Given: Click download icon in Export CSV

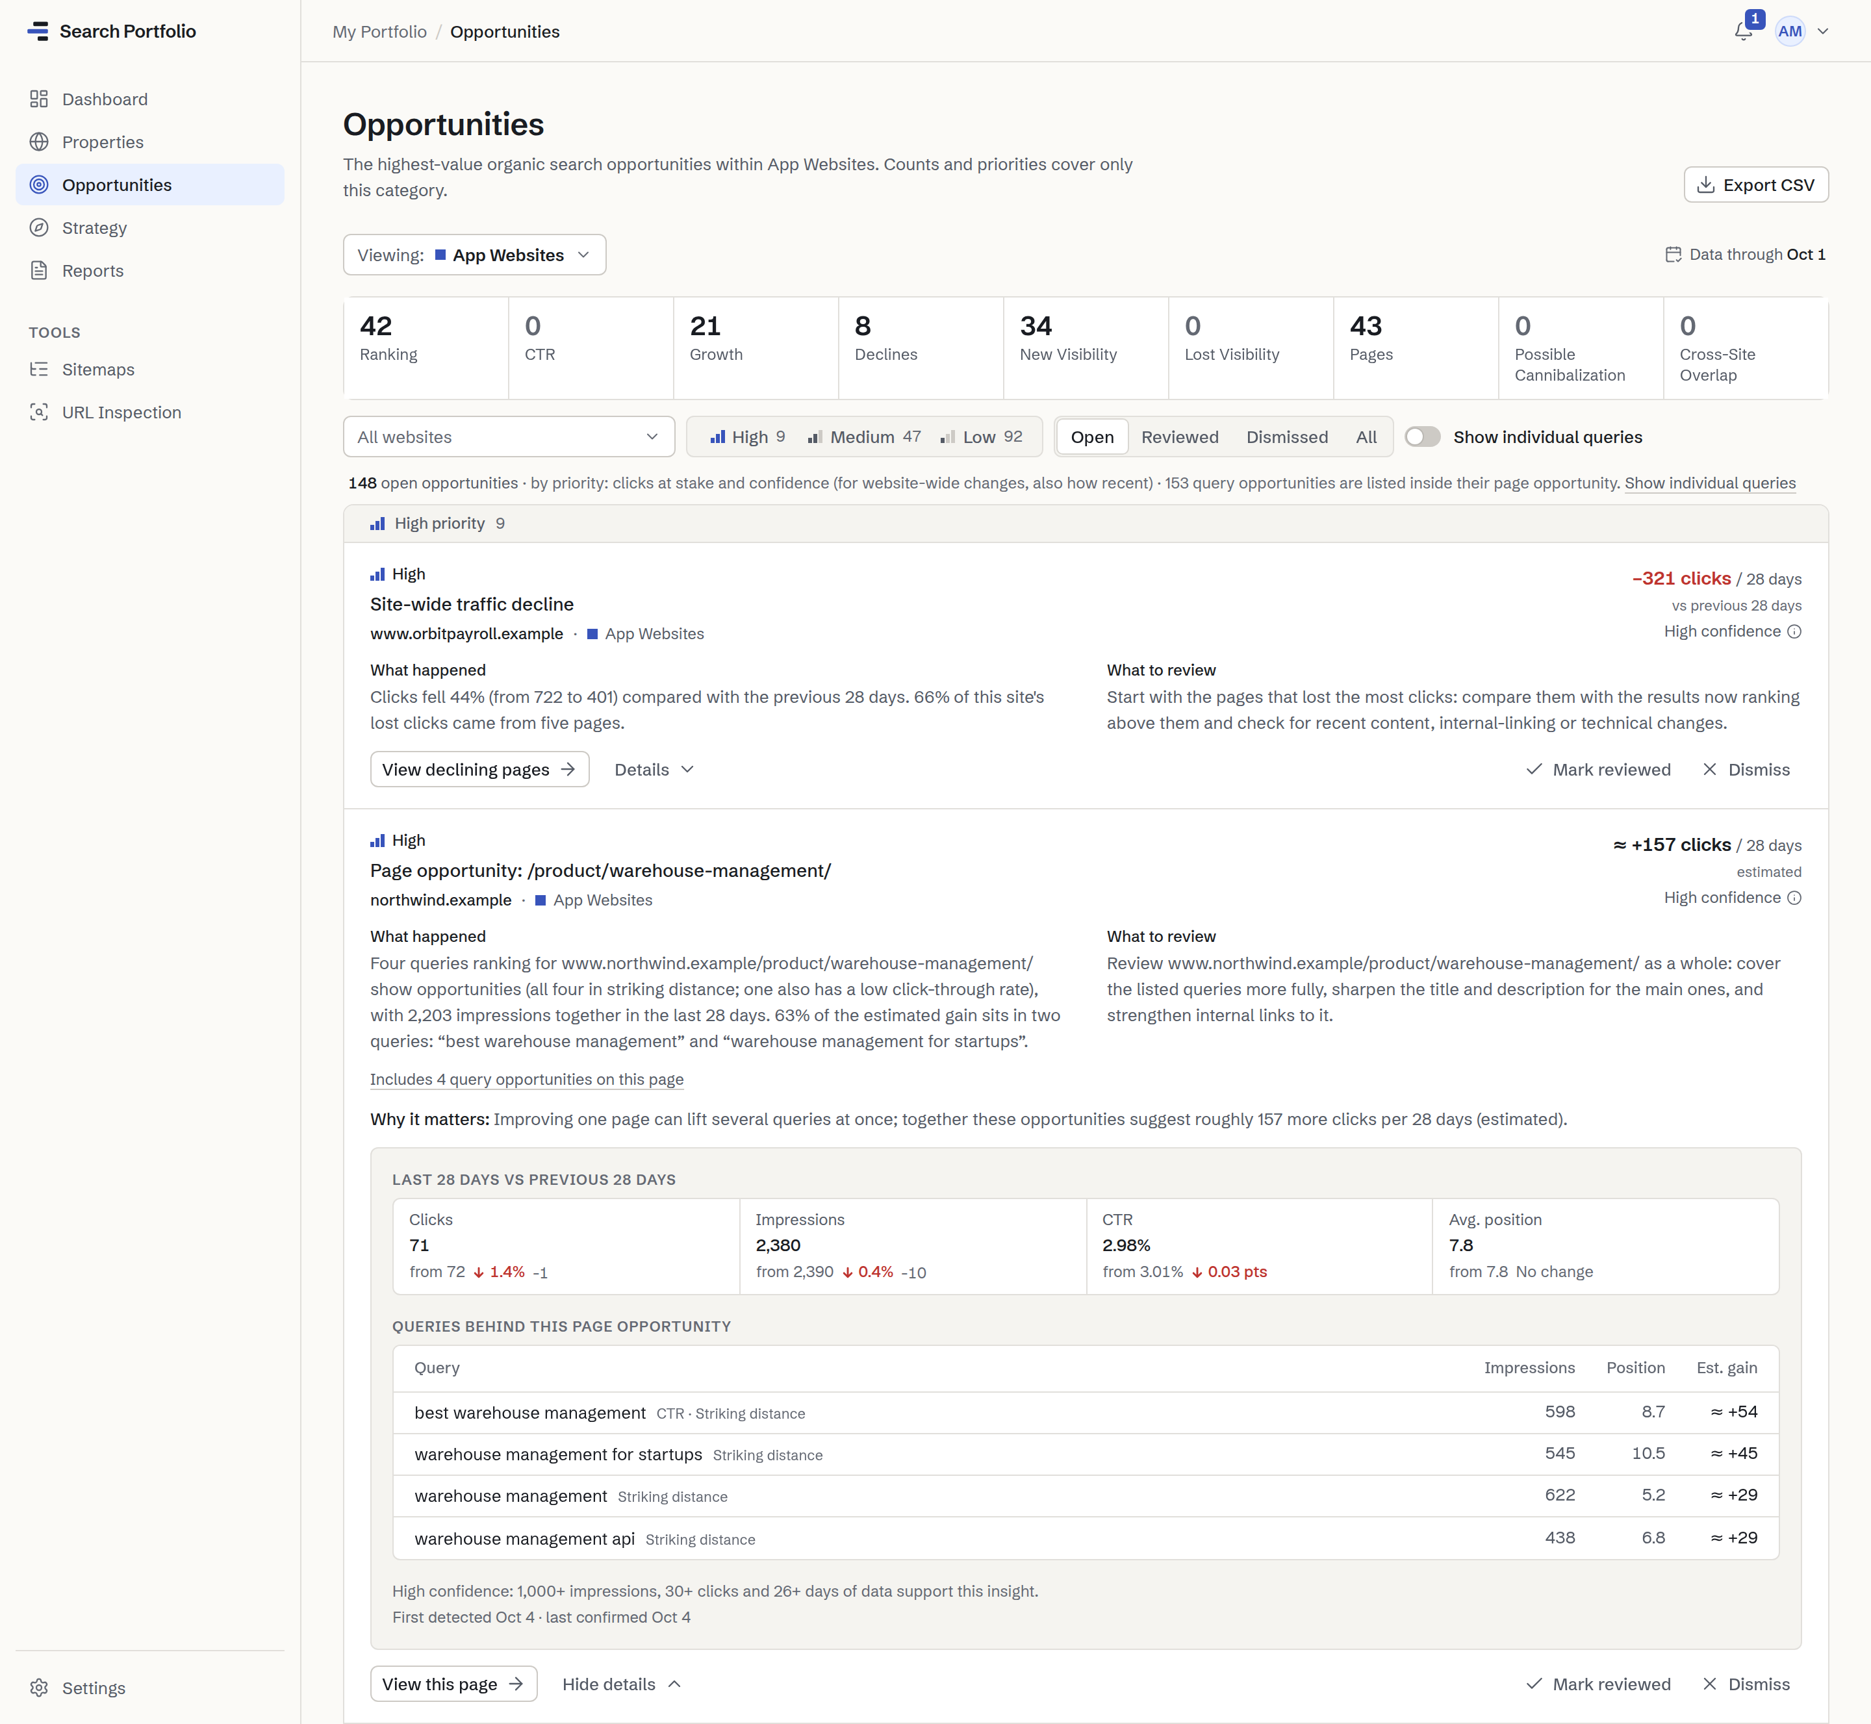Looking at the screenshot, I should (x=1706, y=184).
